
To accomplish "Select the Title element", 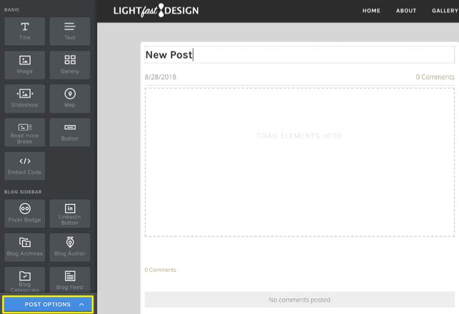I will [25, 31].
